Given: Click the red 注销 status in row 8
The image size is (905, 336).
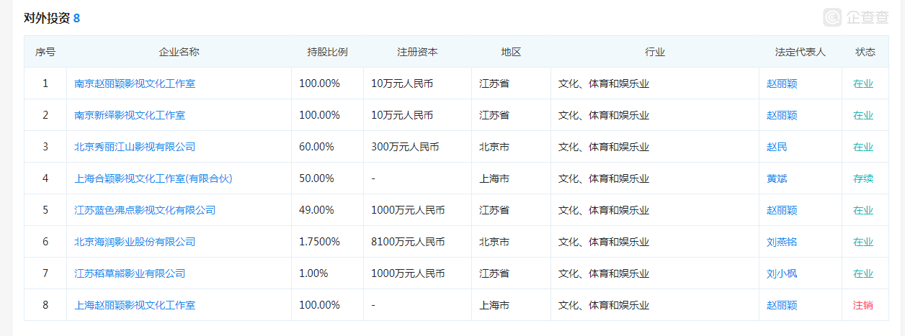Looking at the screenshot, I should (x=863, y=305).
